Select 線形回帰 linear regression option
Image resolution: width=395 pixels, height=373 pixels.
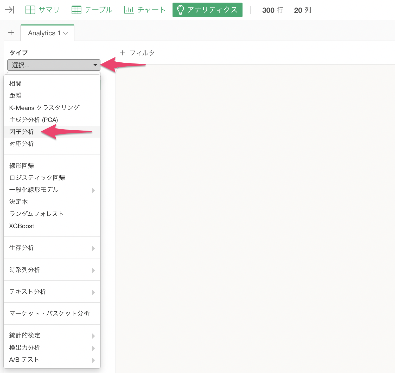click(x=52, y=166)
